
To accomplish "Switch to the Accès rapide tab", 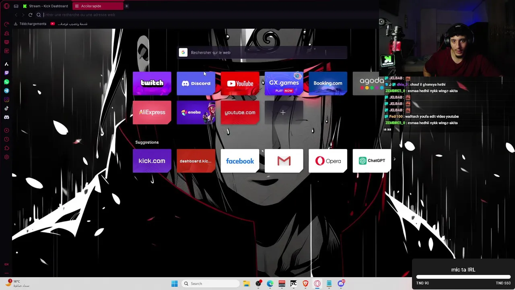I will click(98, 6).
